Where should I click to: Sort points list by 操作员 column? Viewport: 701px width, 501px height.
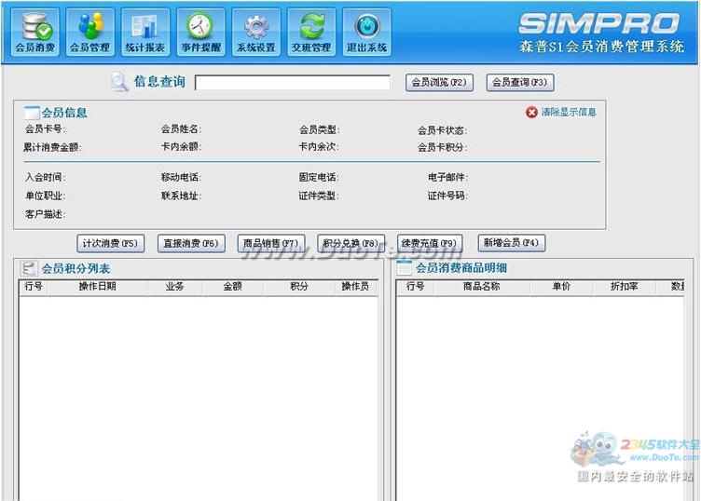point(356,287)
